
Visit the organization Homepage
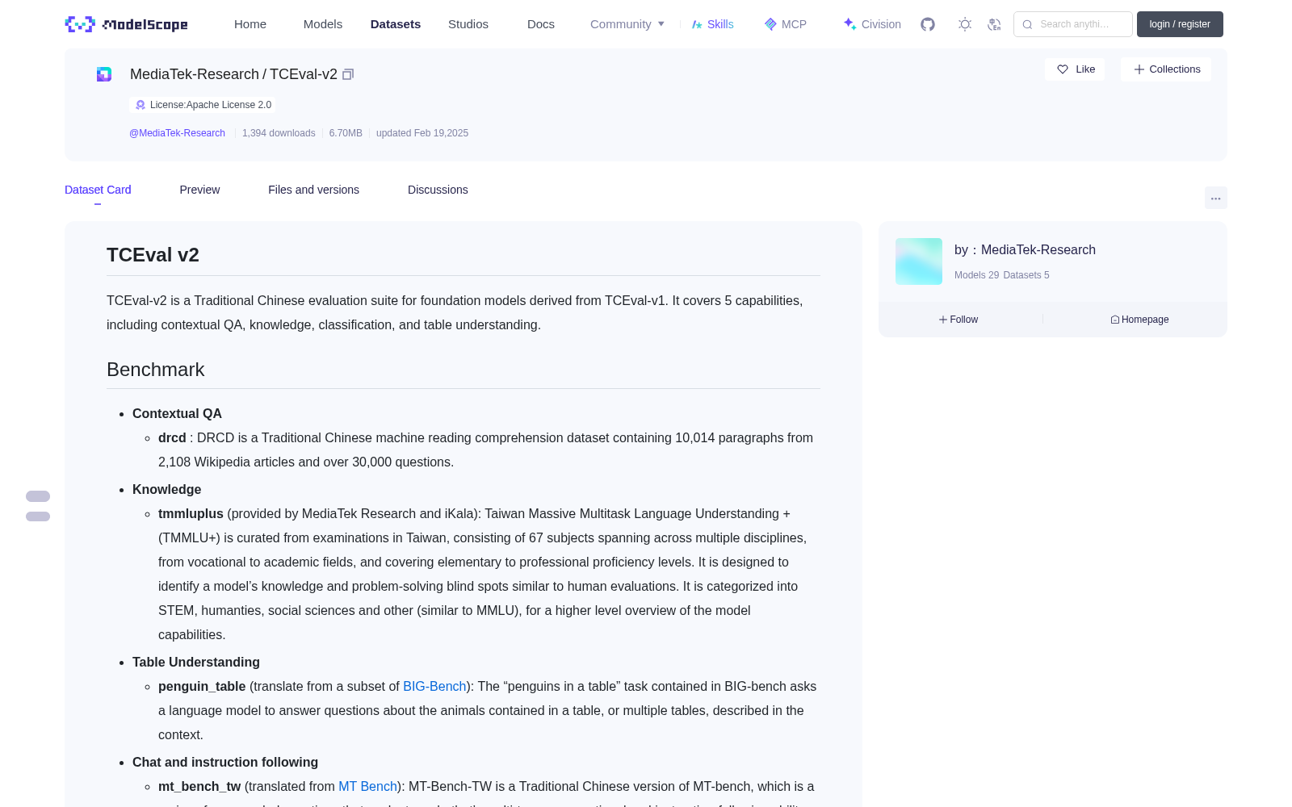coord(1139,320)
